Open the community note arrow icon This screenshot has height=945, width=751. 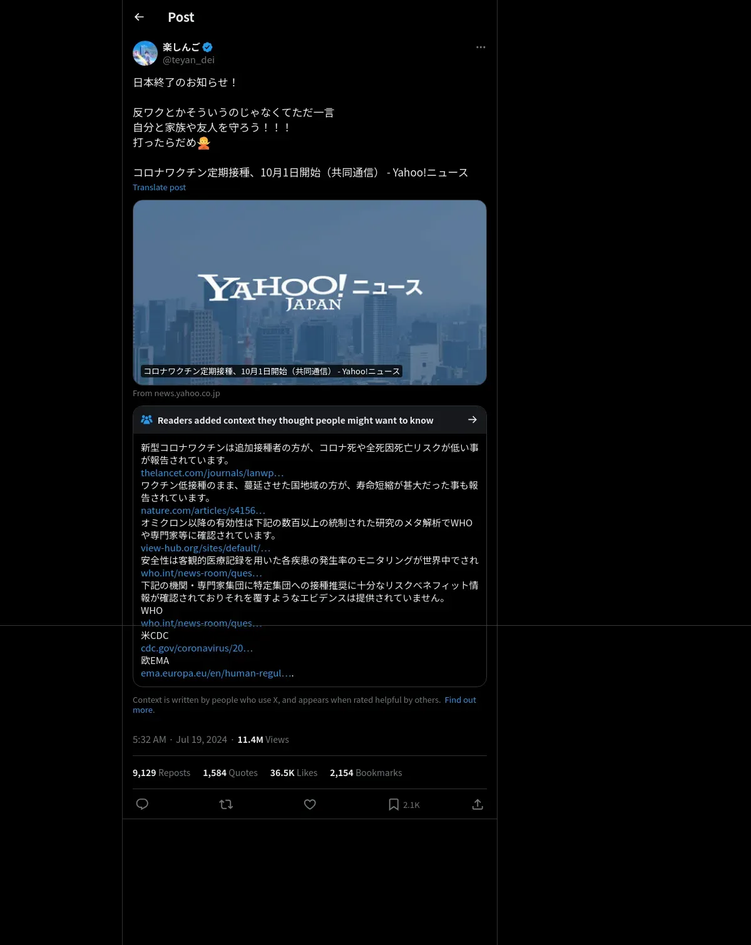point(473,420)
